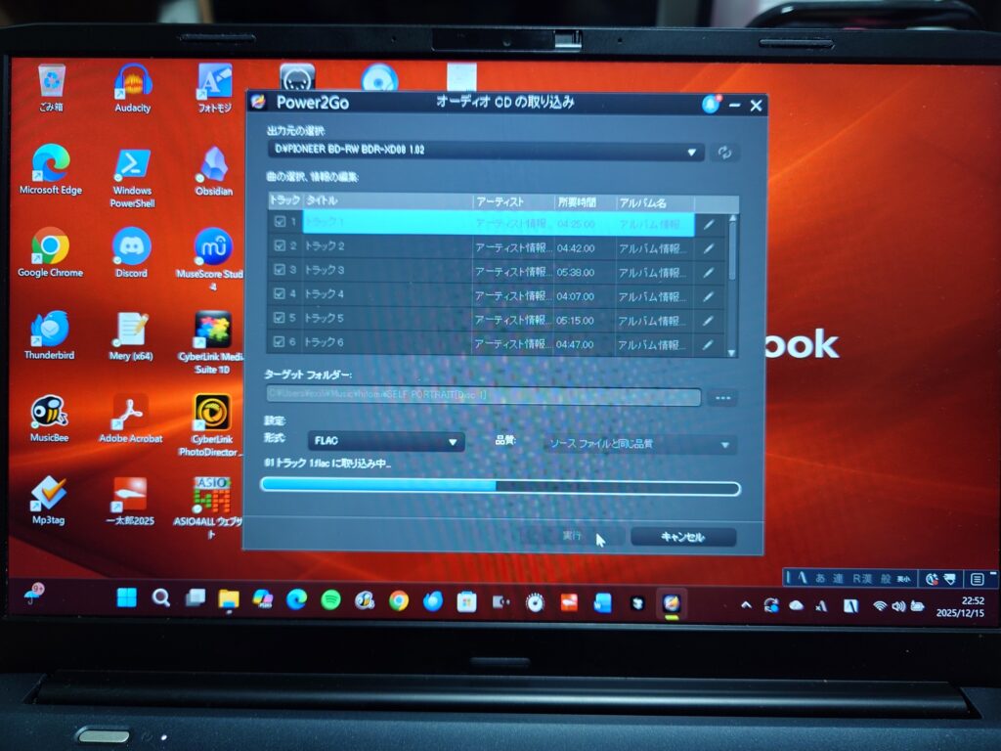Click the refresh drive icon beside source dropdown
Image resolution: width=1001 pixels, height=751 pixels.
pos(724,153)
